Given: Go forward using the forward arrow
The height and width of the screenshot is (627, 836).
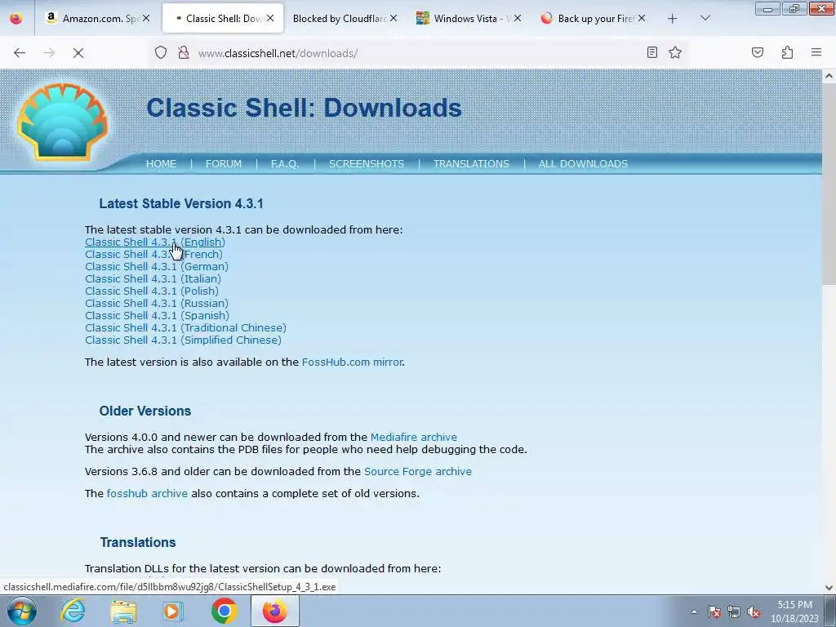Looking at the screenshot, I should [x=49, y=53].
